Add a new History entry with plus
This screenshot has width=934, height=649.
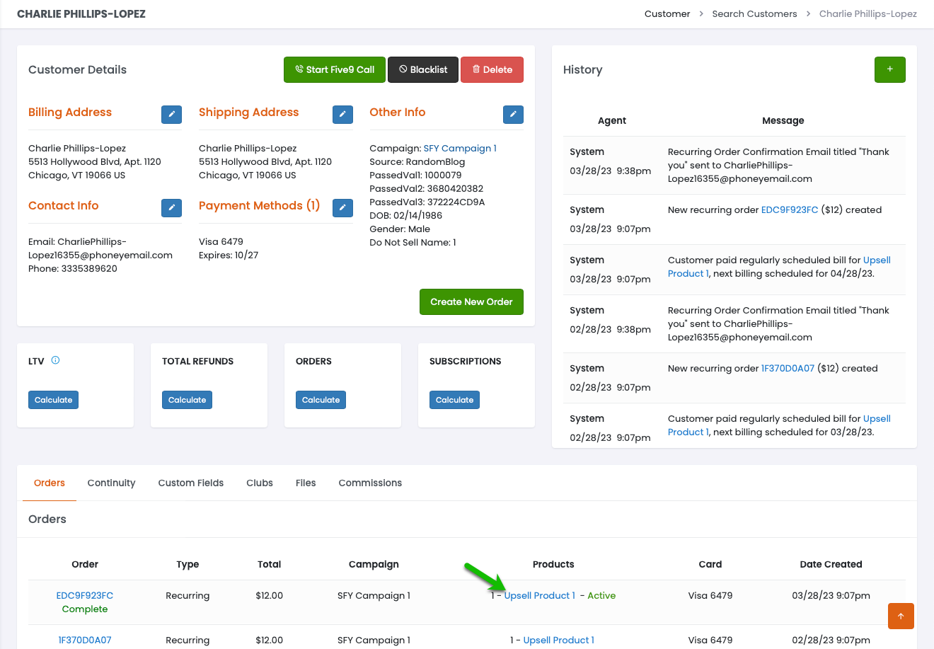tap(889, 69)
